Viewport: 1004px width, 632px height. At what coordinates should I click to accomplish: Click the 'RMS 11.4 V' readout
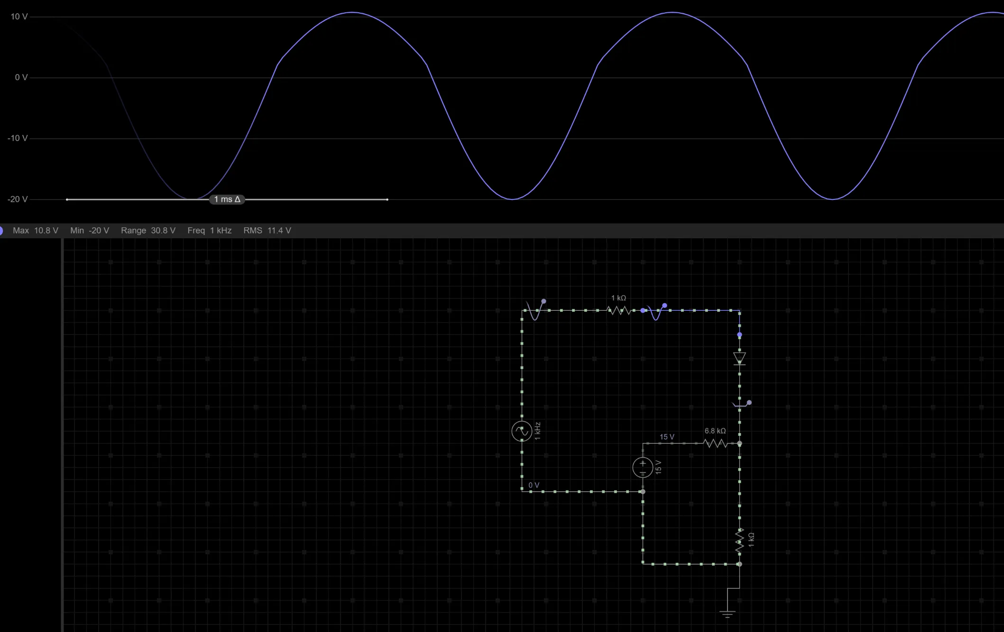[267, 231]
